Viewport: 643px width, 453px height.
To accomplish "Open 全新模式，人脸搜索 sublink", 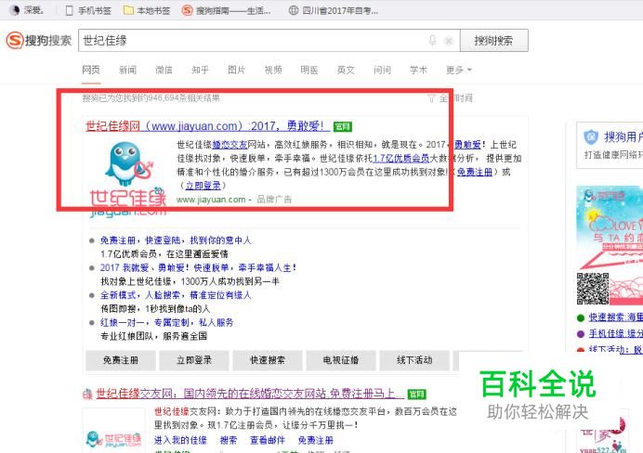I will [x=176, y=295].
